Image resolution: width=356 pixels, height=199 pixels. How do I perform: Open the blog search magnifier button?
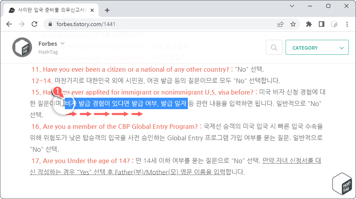[x=274, y=48]
